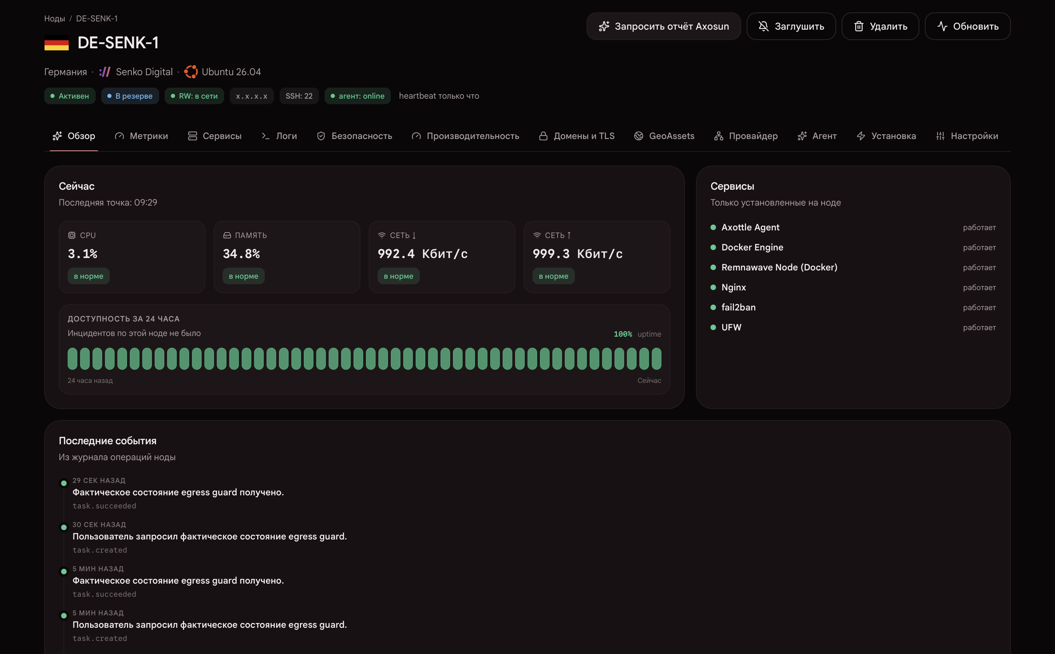Click the Активен status badge
This screenshot has height=654, width=1055.
70,96
